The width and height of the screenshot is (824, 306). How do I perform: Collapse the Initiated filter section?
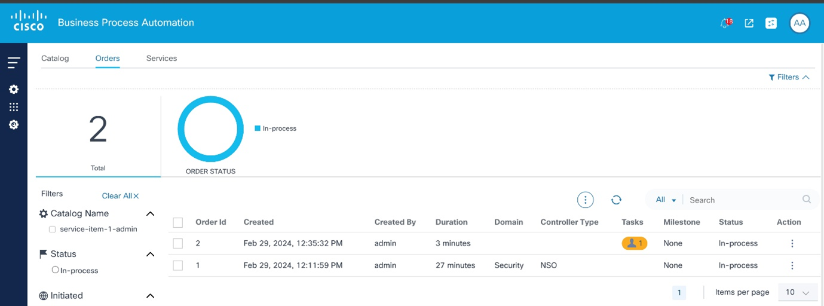151,295
